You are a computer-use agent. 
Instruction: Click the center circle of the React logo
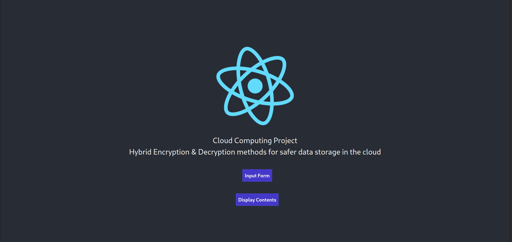coord(255,86)
